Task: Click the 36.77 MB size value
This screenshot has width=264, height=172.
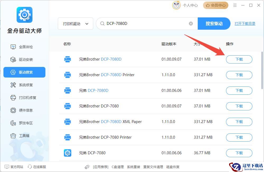Action: click(202, 153)
